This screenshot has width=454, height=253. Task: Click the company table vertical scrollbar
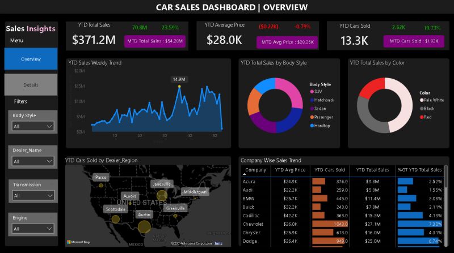(445, 204)
